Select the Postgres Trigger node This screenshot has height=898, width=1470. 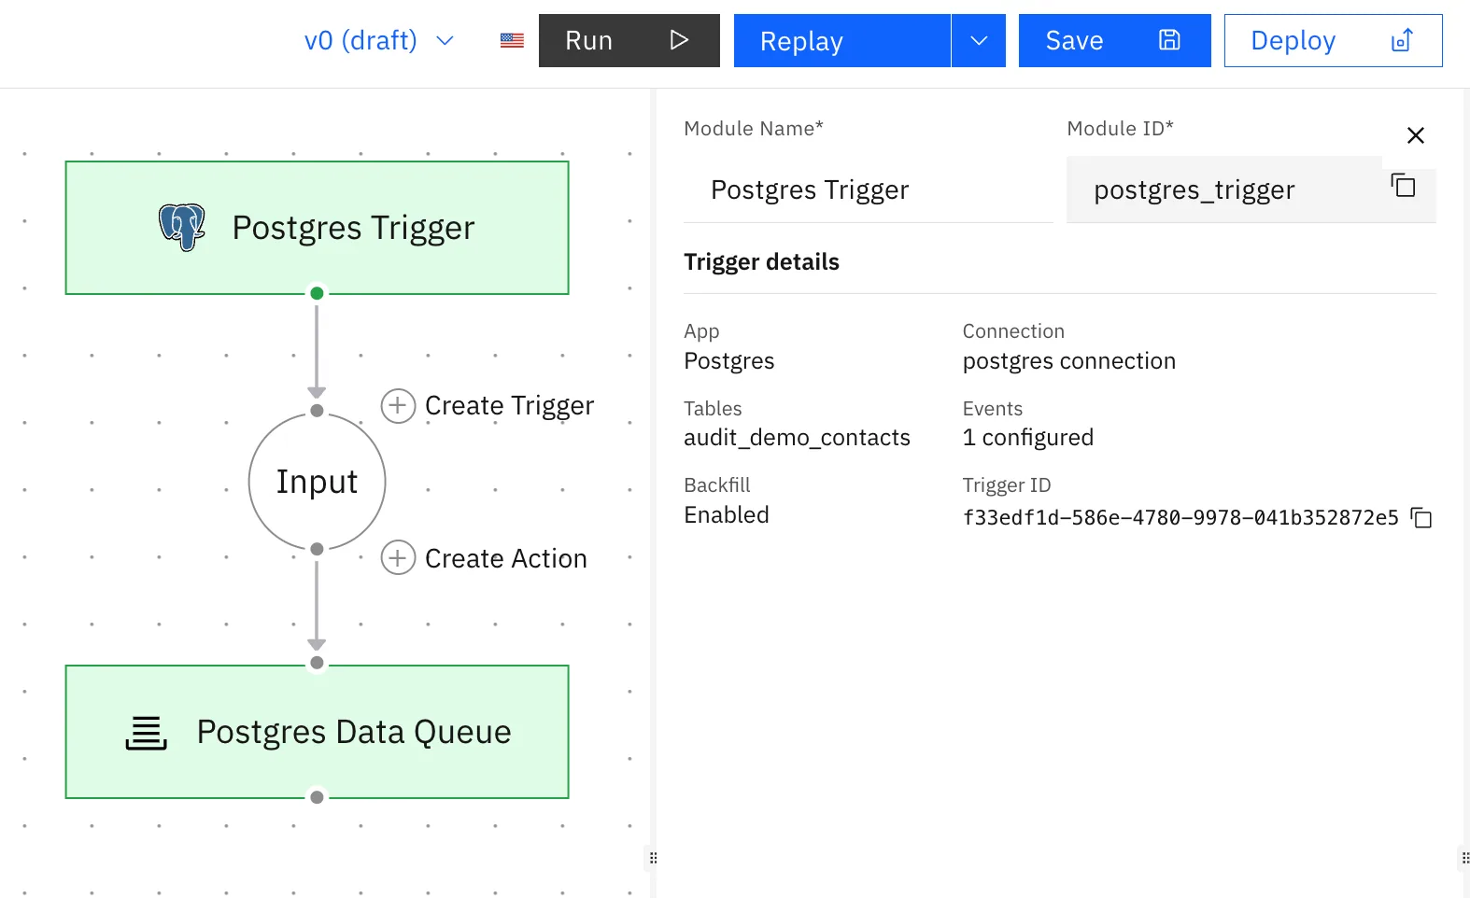point(317,228)
